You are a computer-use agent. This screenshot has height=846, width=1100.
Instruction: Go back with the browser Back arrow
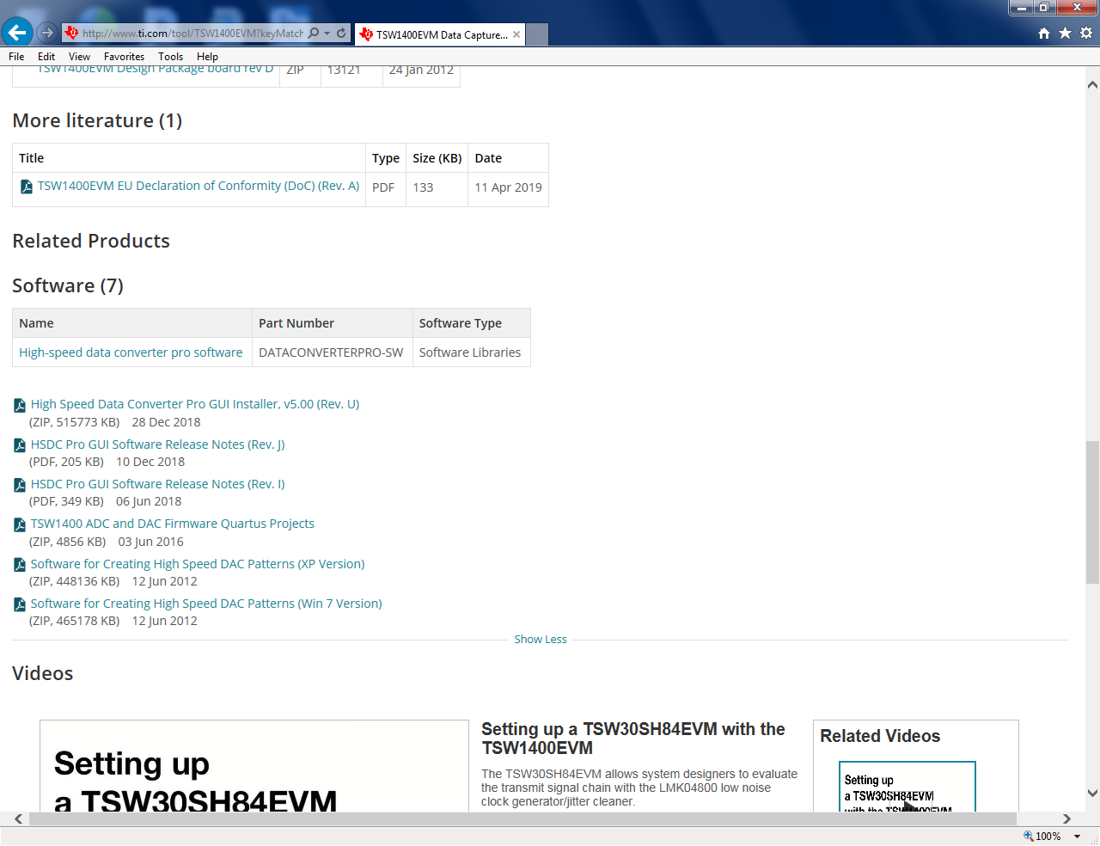[17, 33]
